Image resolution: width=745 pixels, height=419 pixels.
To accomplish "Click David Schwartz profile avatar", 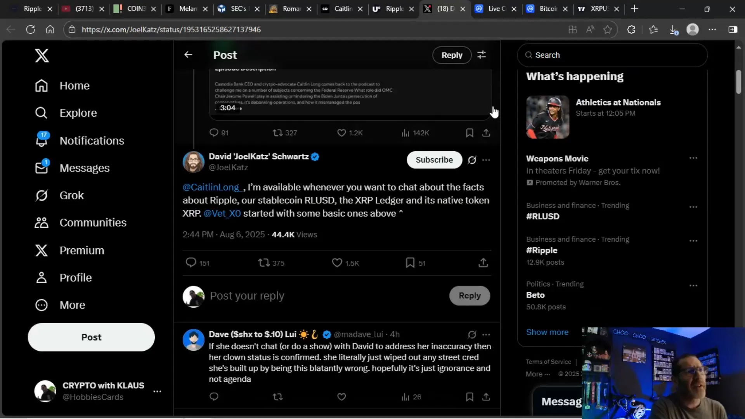I will click(x=193, y=162).
